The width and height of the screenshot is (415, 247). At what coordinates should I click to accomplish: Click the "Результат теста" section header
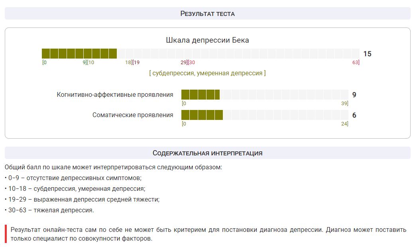[207, 14]
